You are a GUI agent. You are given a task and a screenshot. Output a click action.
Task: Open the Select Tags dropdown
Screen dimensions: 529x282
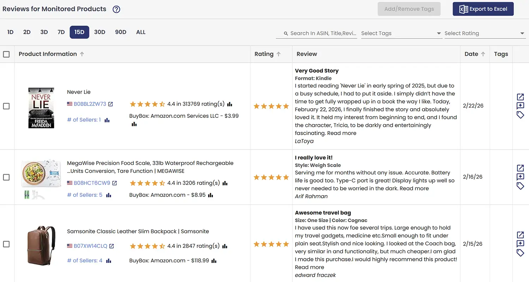pyautogui.click(x=401, y=33)
